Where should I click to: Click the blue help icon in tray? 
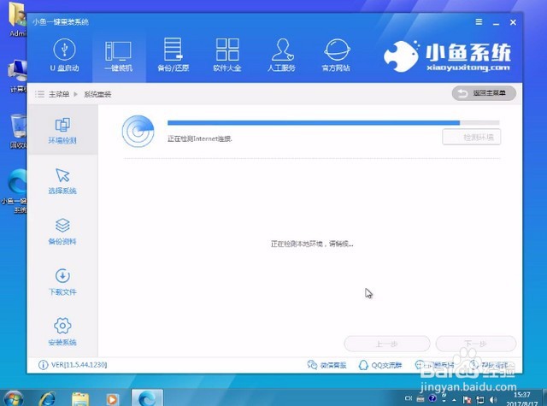[432, 398]
